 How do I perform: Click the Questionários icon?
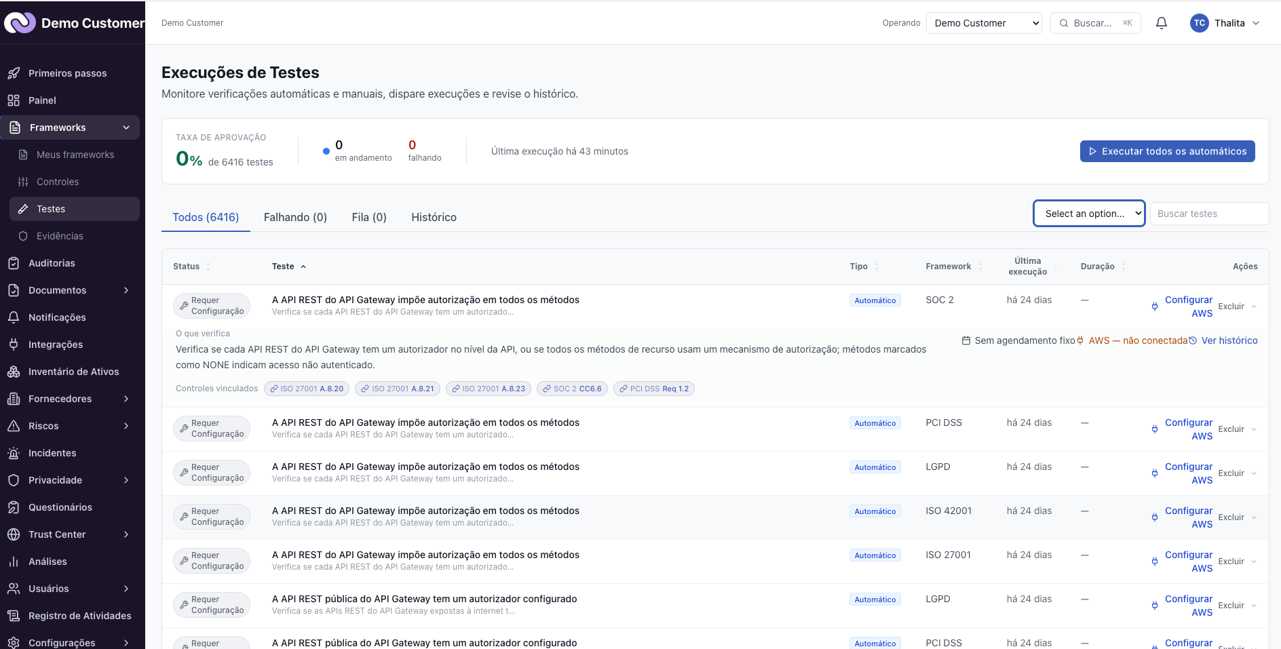coord(14,507)
